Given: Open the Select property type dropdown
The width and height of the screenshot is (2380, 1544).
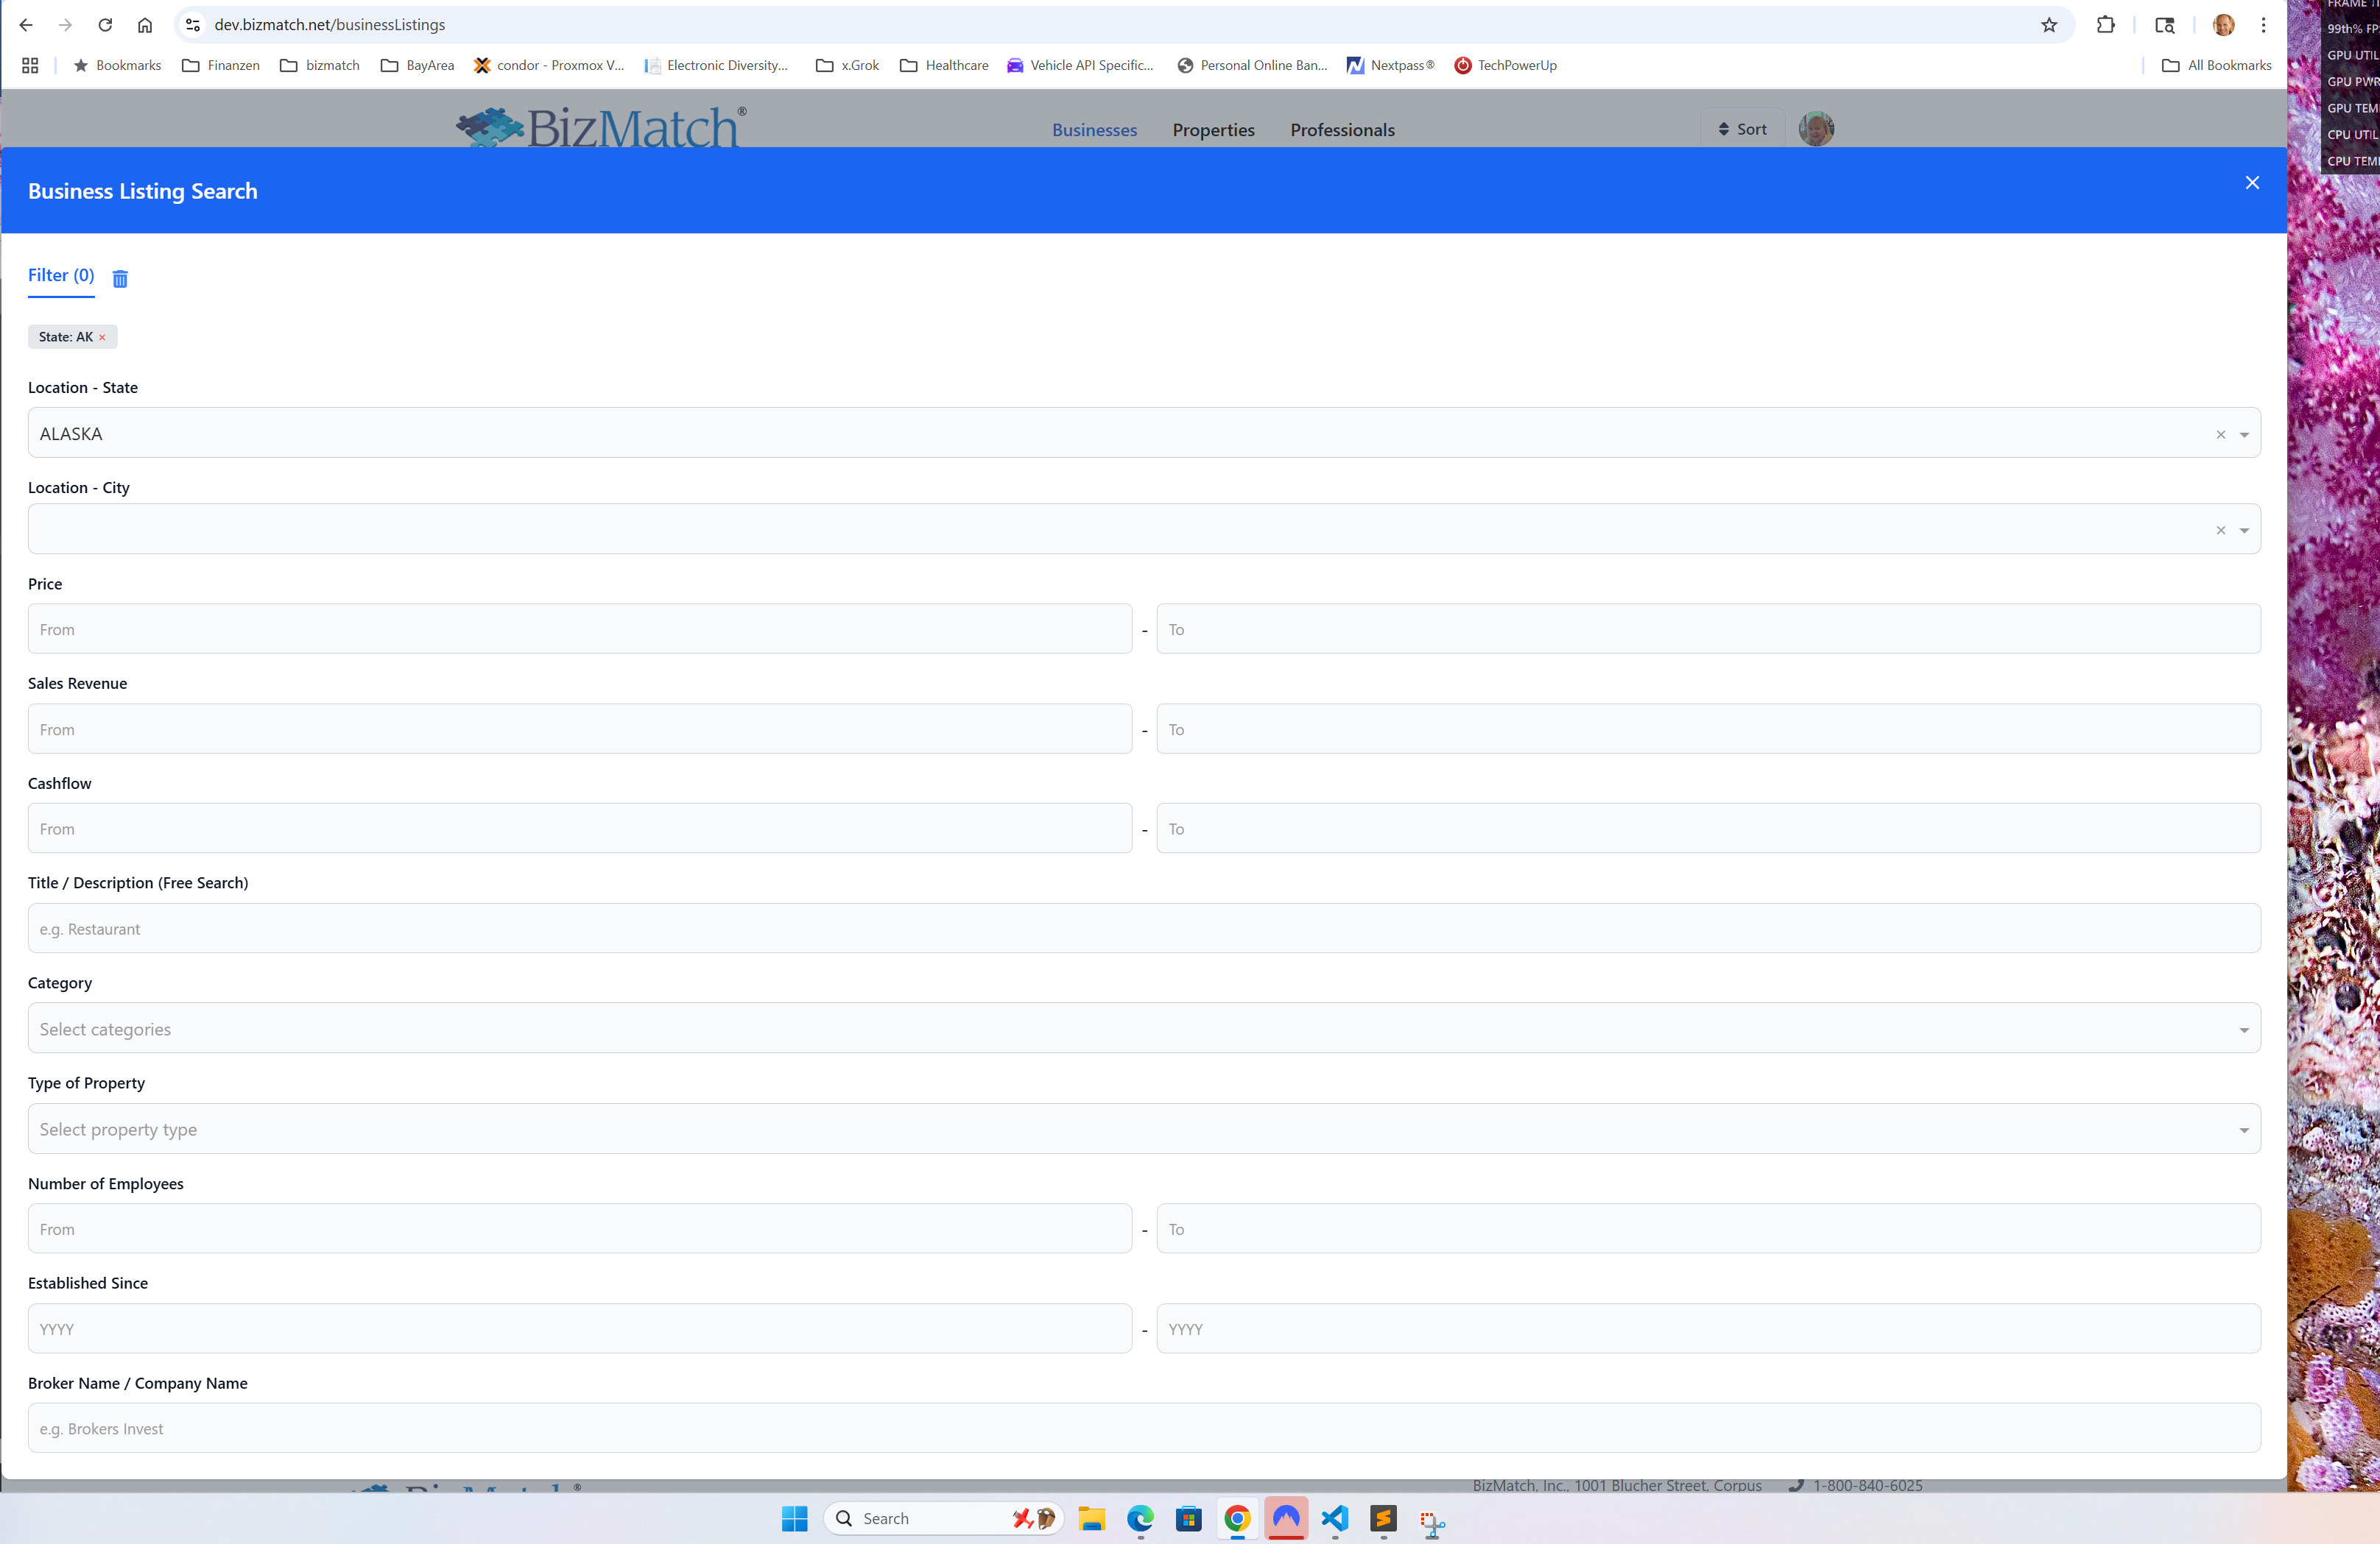Looking at the screenshot, I should coord(1143,1129).
